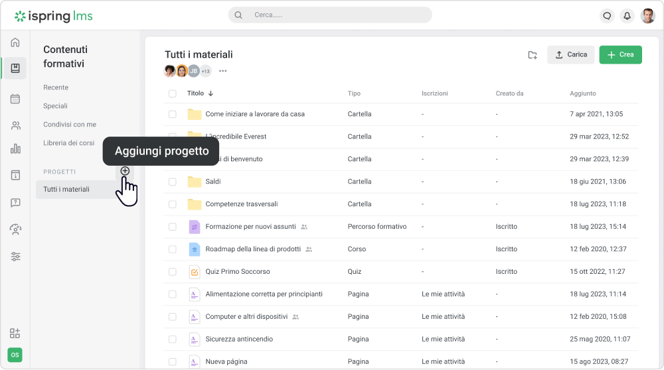Click the settings sliders icon in sidebar
664x370 pixels.
click(x=15, y=257)
